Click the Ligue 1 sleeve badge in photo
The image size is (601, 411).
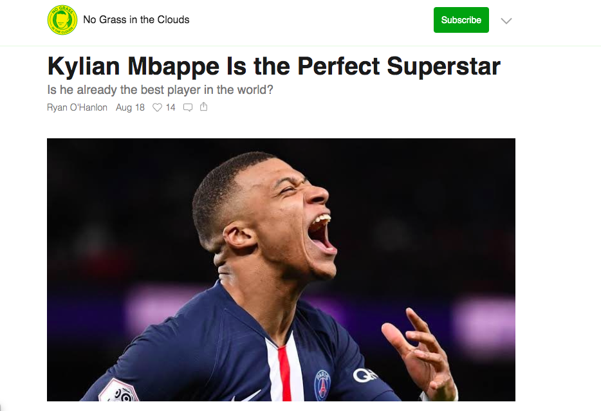[116, 392]
